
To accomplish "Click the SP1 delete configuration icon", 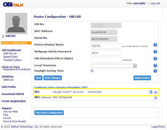I will tap(151, 92).
